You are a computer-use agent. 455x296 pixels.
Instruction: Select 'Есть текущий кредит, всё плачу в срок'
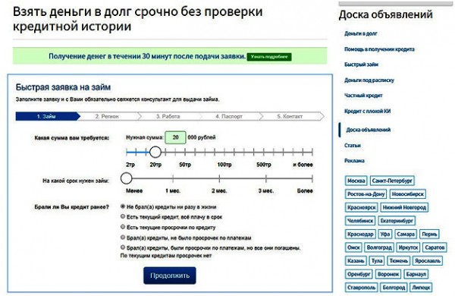[x=123, y=216]
